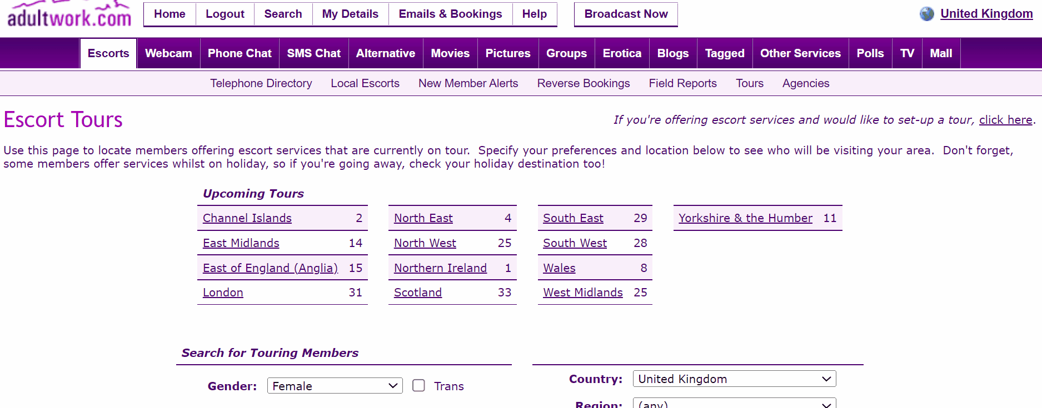Click the Logout button
Screen dimensions: 1042x408
(x=225, y=14)
